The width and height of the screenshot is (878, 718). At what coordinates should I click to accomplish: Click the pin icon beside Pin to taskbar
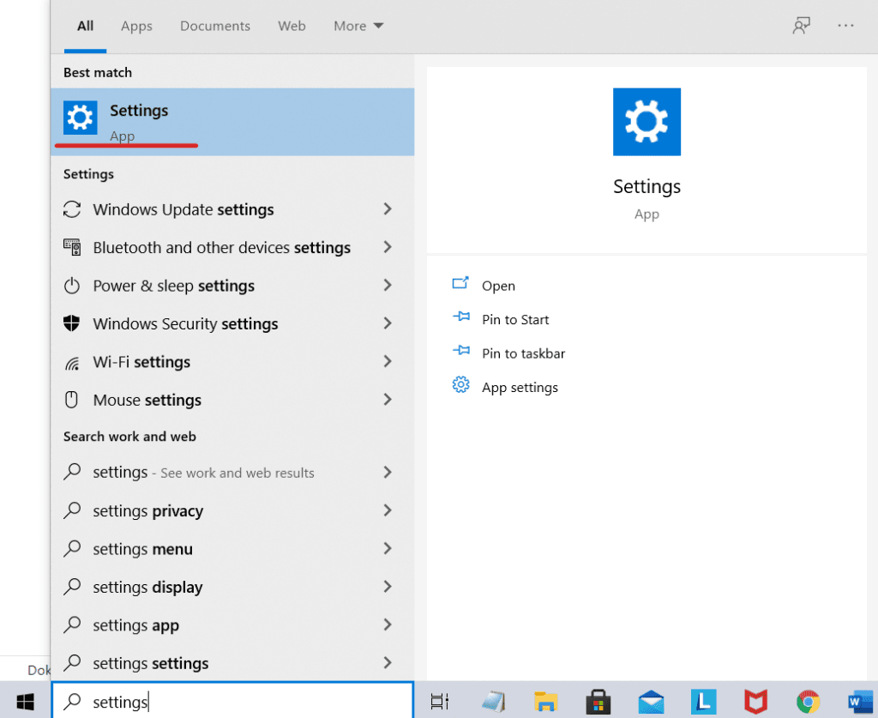tap(460, 351)
